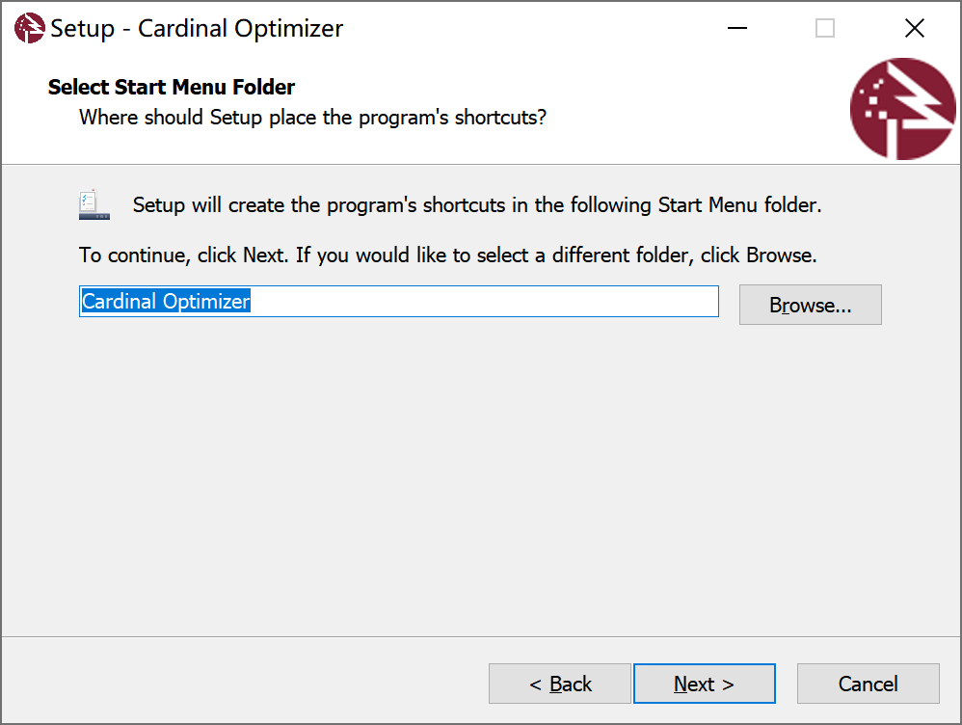Open the Browse folder dialog
This screenshot has width=962, height=725.
point(810,305)
